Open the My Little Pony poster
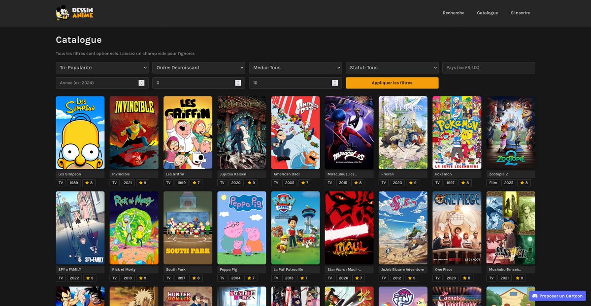Image resolution: width=591 pixels, height=306 pixels. click(403, 296)
